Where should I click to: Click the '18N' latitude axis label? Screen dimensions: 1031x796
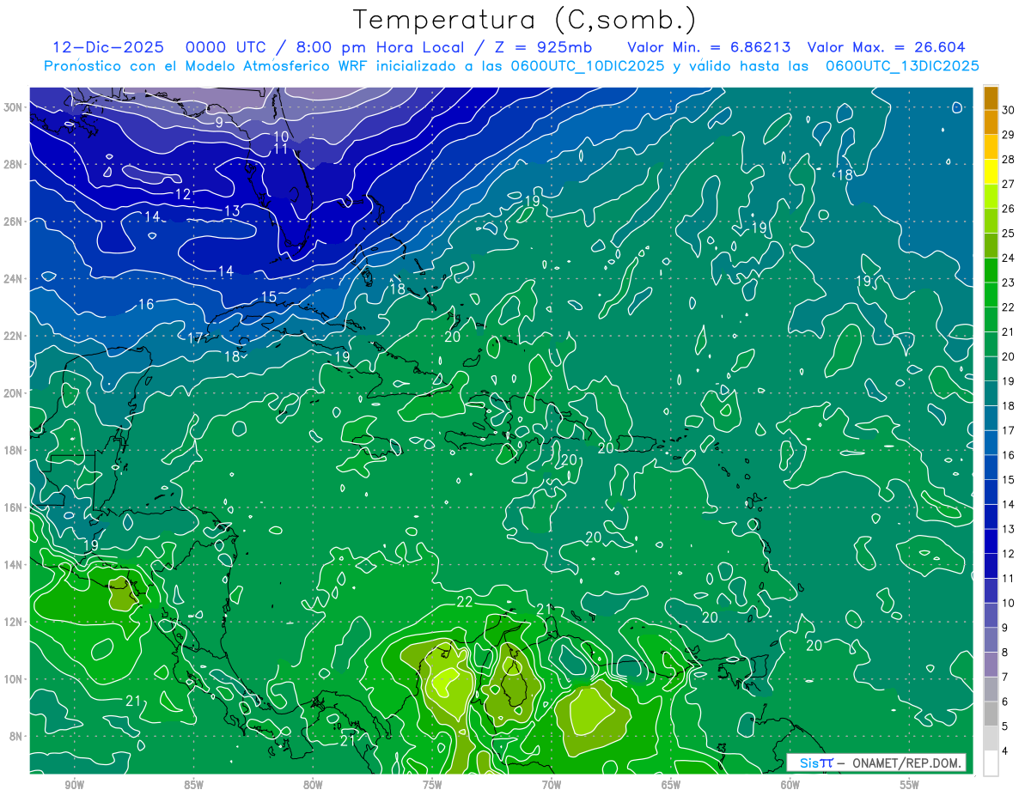pos(15,450)
